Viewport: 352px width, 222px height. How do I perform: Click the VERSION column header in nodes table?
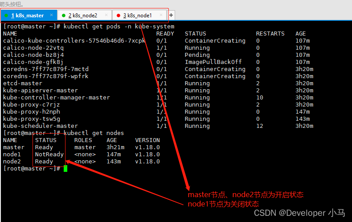(x=147, y=140)
